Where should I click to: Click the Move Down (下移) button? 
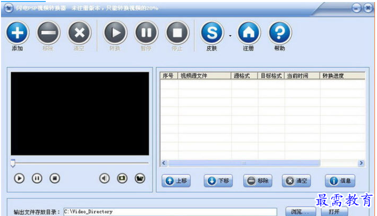218,181
